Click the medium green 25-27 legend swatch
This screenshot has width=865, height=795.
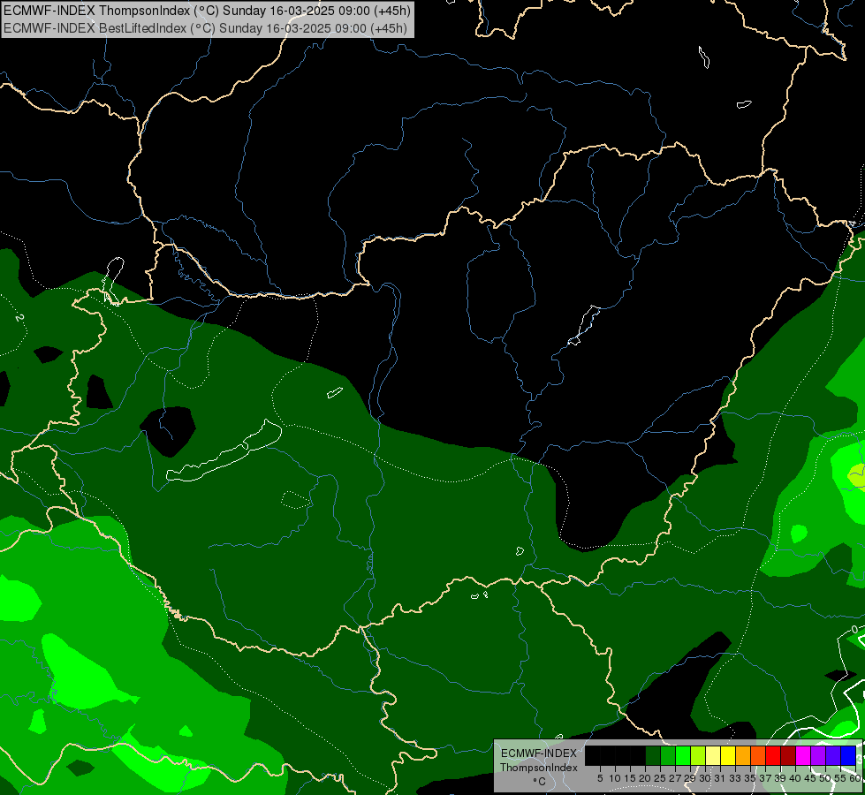point(668,755)
